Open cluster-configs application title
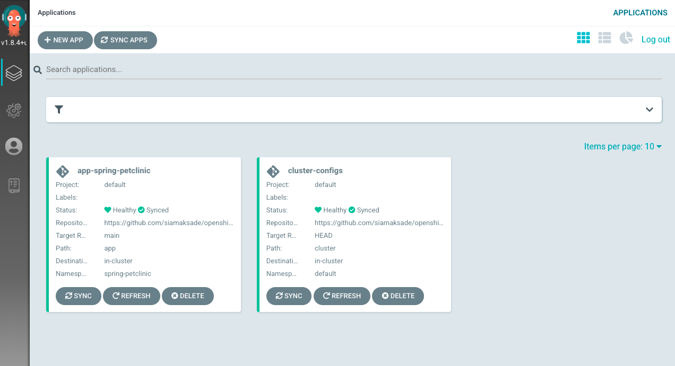Image resolution: width=675 pixels, height=366 pixels. (x=315, y=171)
